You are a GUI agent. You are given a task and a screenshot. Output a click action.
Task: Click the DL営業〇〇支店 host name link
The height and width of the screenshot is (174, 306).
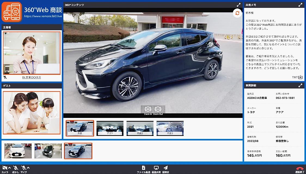[x=31, y=78]
